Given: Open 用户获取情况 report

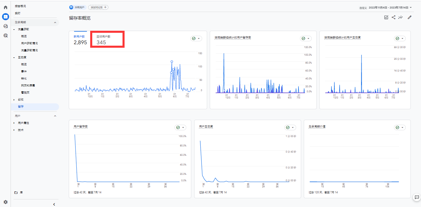Looking at the screenshot, I should [29, 43].
